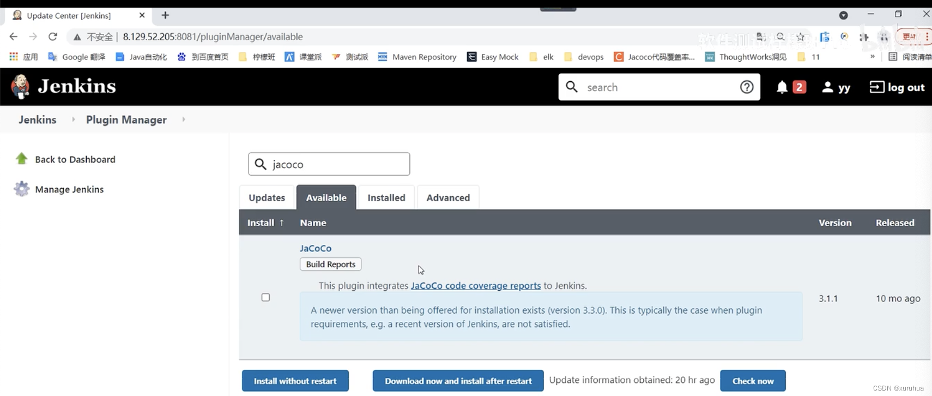The image size is (932, 396).
Task: Click the red notification count badge
Action: 799,87
